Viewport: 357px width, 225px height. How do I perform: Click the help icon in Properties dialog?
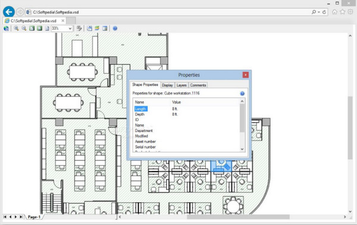242,93
